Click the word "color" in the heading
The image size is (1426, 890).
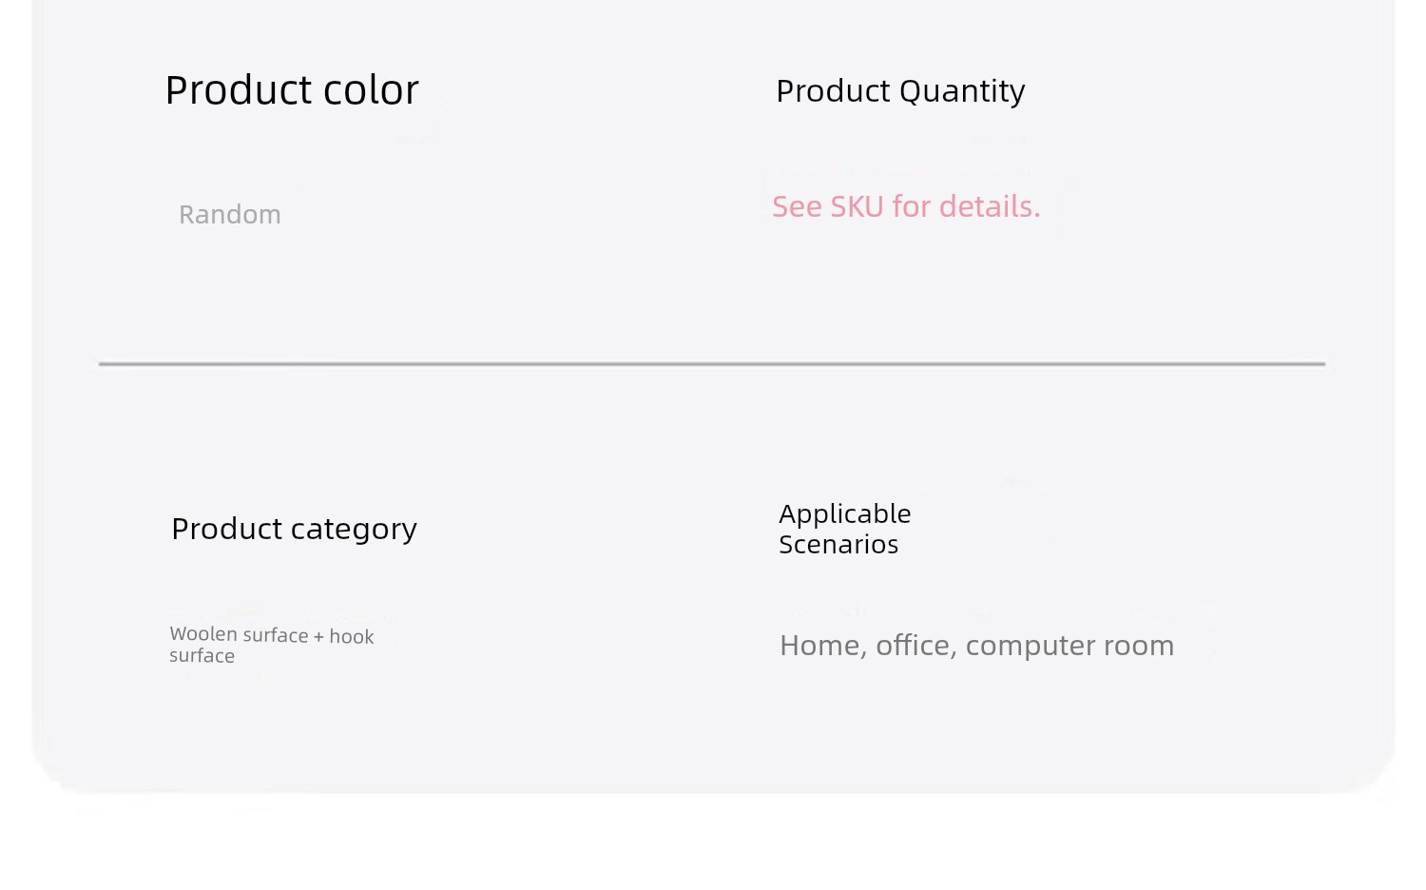(371, 91)
